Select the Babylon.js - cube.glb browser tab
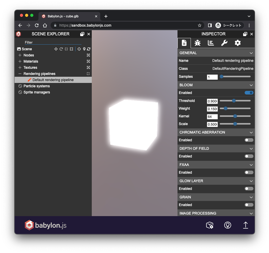Viewport: 269px width, 253px height. pyautogui.click(x=69, y=16)
